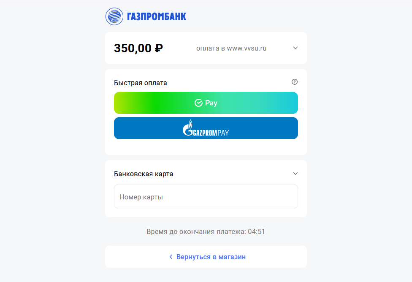Viewport: 412px width, 282px height.
Task: Click the оплата в www.vvsu.ru description
Action: 231,48
